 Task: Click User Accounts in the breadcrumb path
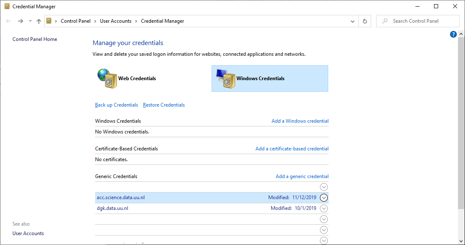[116, 21]
